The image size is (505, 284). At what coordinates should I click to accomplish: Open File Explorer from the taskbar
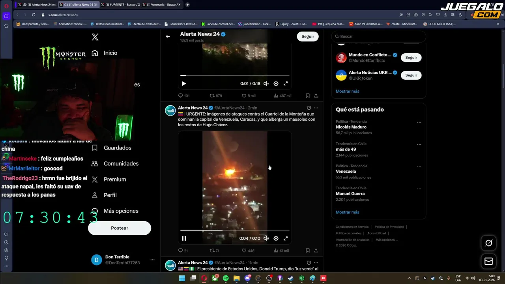(236, 278)
